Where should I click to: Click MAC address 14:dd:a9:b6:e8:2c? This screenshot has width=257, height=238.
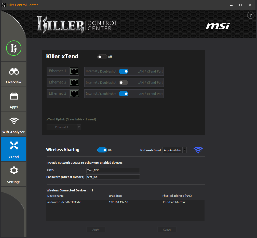pyautogui.click(x=174, y=202)
